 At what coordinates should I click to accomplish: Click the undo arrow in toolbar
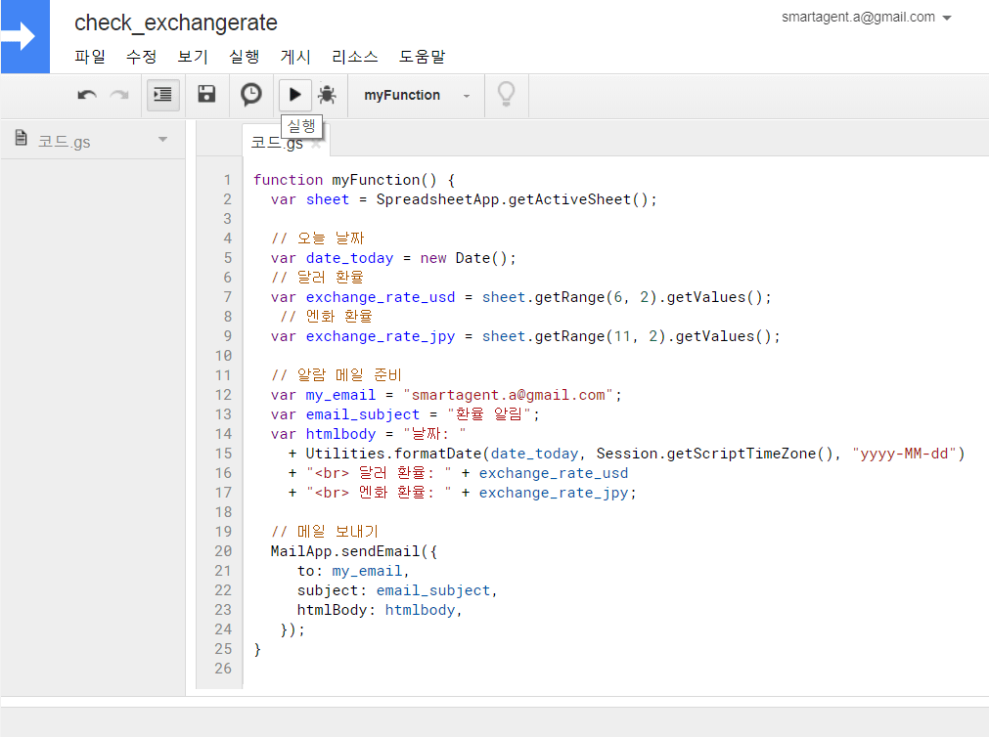[x=87, y=95]
